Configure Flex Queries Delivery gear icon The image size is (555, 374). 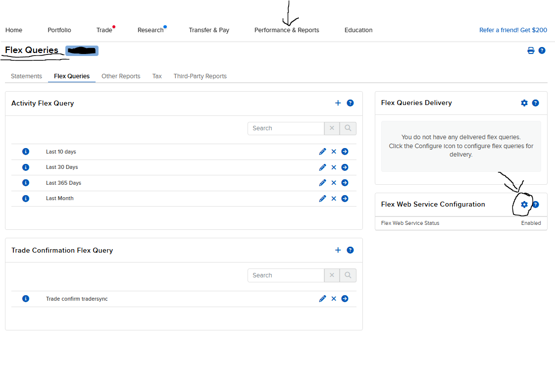[x=524, y=103]
